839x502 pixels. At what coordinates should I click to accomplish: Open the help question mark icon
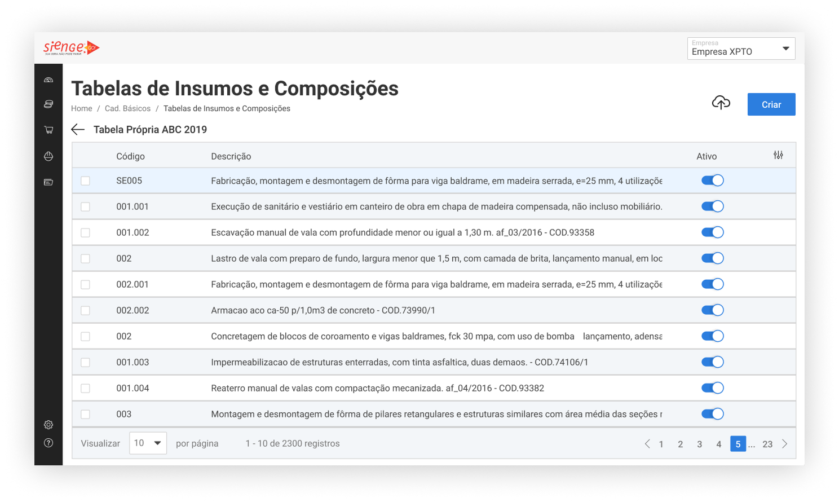coord(48,443)
